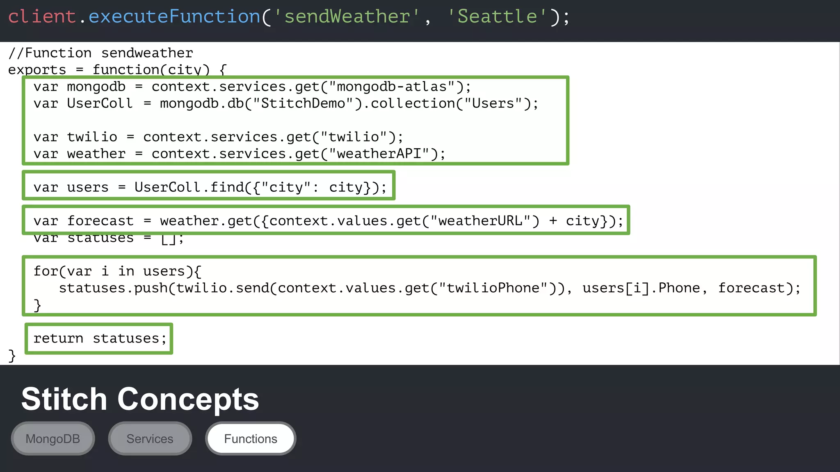Click the 'var twilio = context.services.get' line
The height and width of the screenshot is (472, 840).
click(x=218, y=137)
